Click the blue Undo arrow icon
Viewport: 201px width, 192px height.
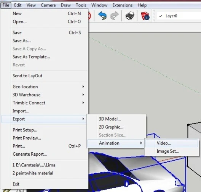[102, 16]
